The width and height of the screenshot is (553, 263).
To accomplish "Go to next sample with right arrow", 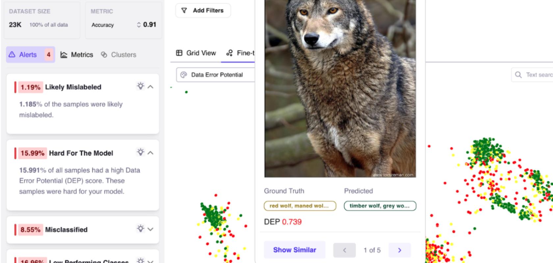I will point(400,250).
